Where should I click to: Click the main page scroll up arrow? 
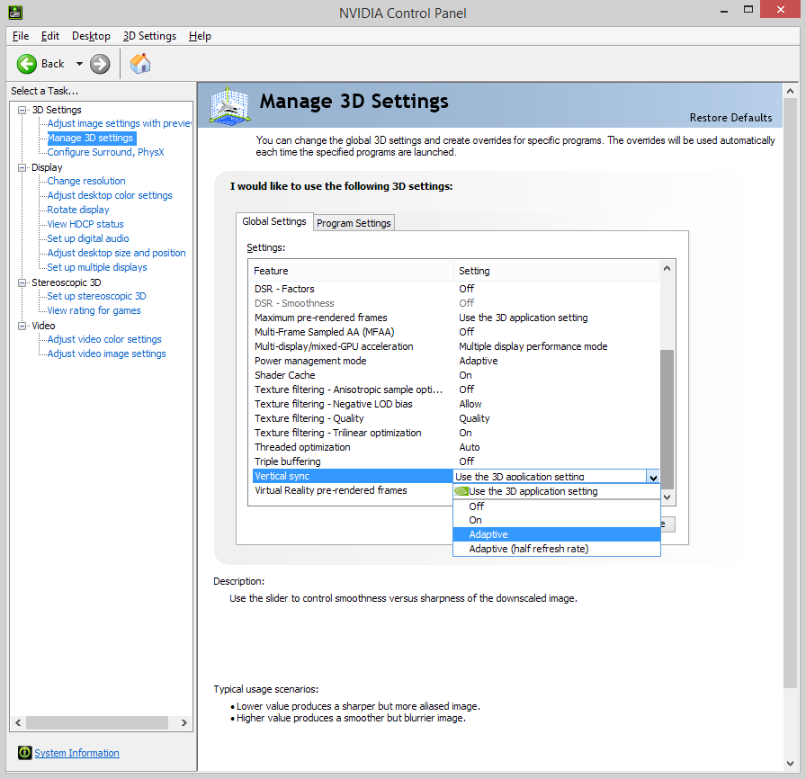790,91
